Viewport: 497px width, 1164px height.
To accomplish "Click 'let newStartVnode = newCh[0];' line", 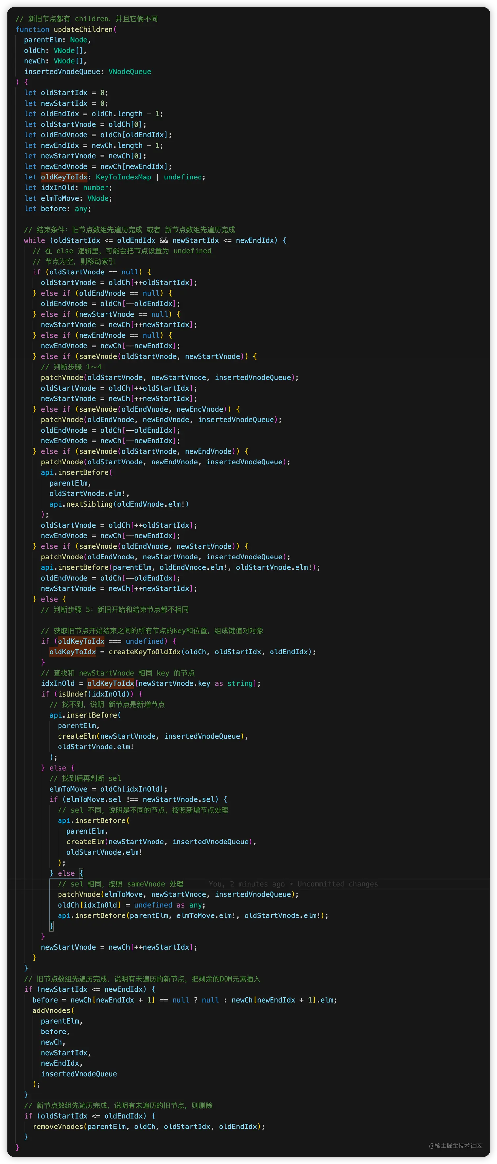I will (85, 156).
